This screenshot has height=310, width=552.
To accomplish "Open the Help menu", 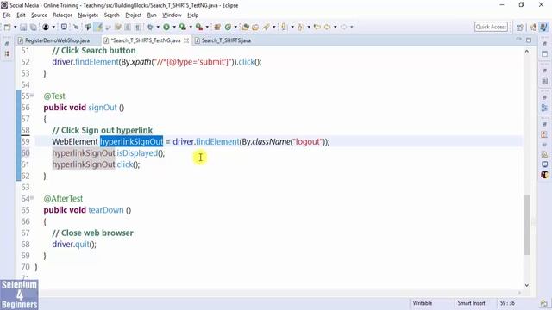I will 192,15.
